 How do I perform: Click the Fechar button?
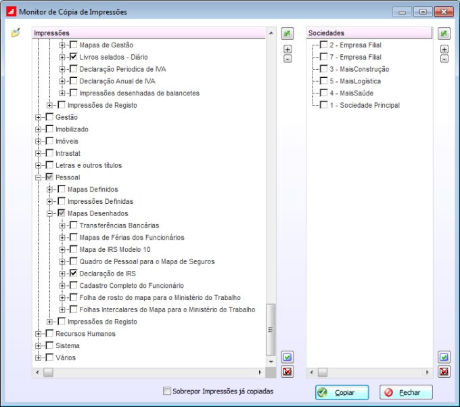(x=406, y=392)
